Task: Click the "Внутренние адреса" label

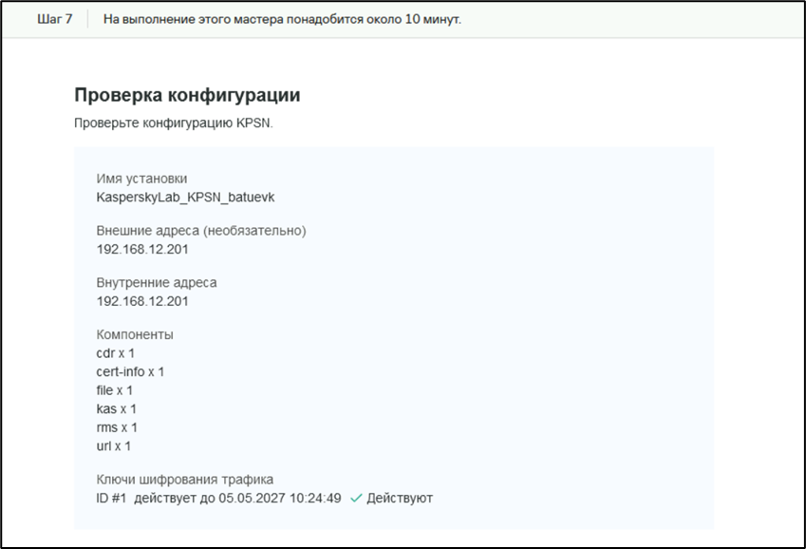Action: click(157, 283)
